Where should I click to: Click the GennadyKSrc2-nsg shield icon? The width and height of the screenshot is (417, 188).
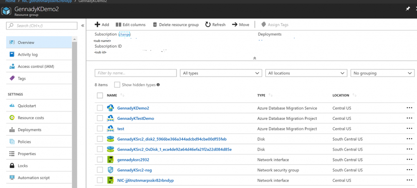click(x=111, y=170)
